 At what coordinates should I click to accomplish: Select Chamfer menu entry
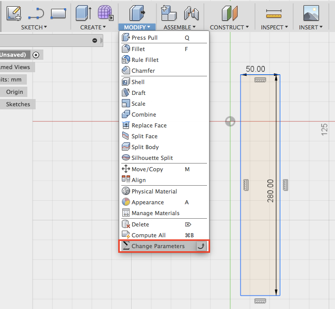[164, 71]
